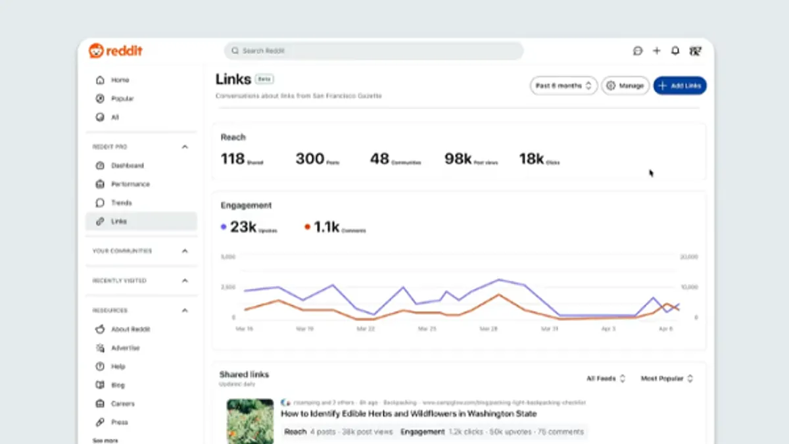The width and height of the screenshot is (789, 444).
Task: Click the Search Reddit input field
Action: 373,51
